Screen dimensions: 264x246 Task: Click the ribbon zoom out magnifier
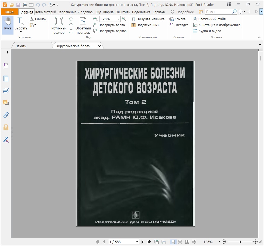[95, 19]
